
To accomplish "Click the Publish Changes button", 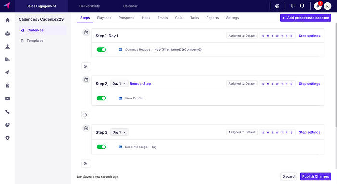I will click(315, 176).
